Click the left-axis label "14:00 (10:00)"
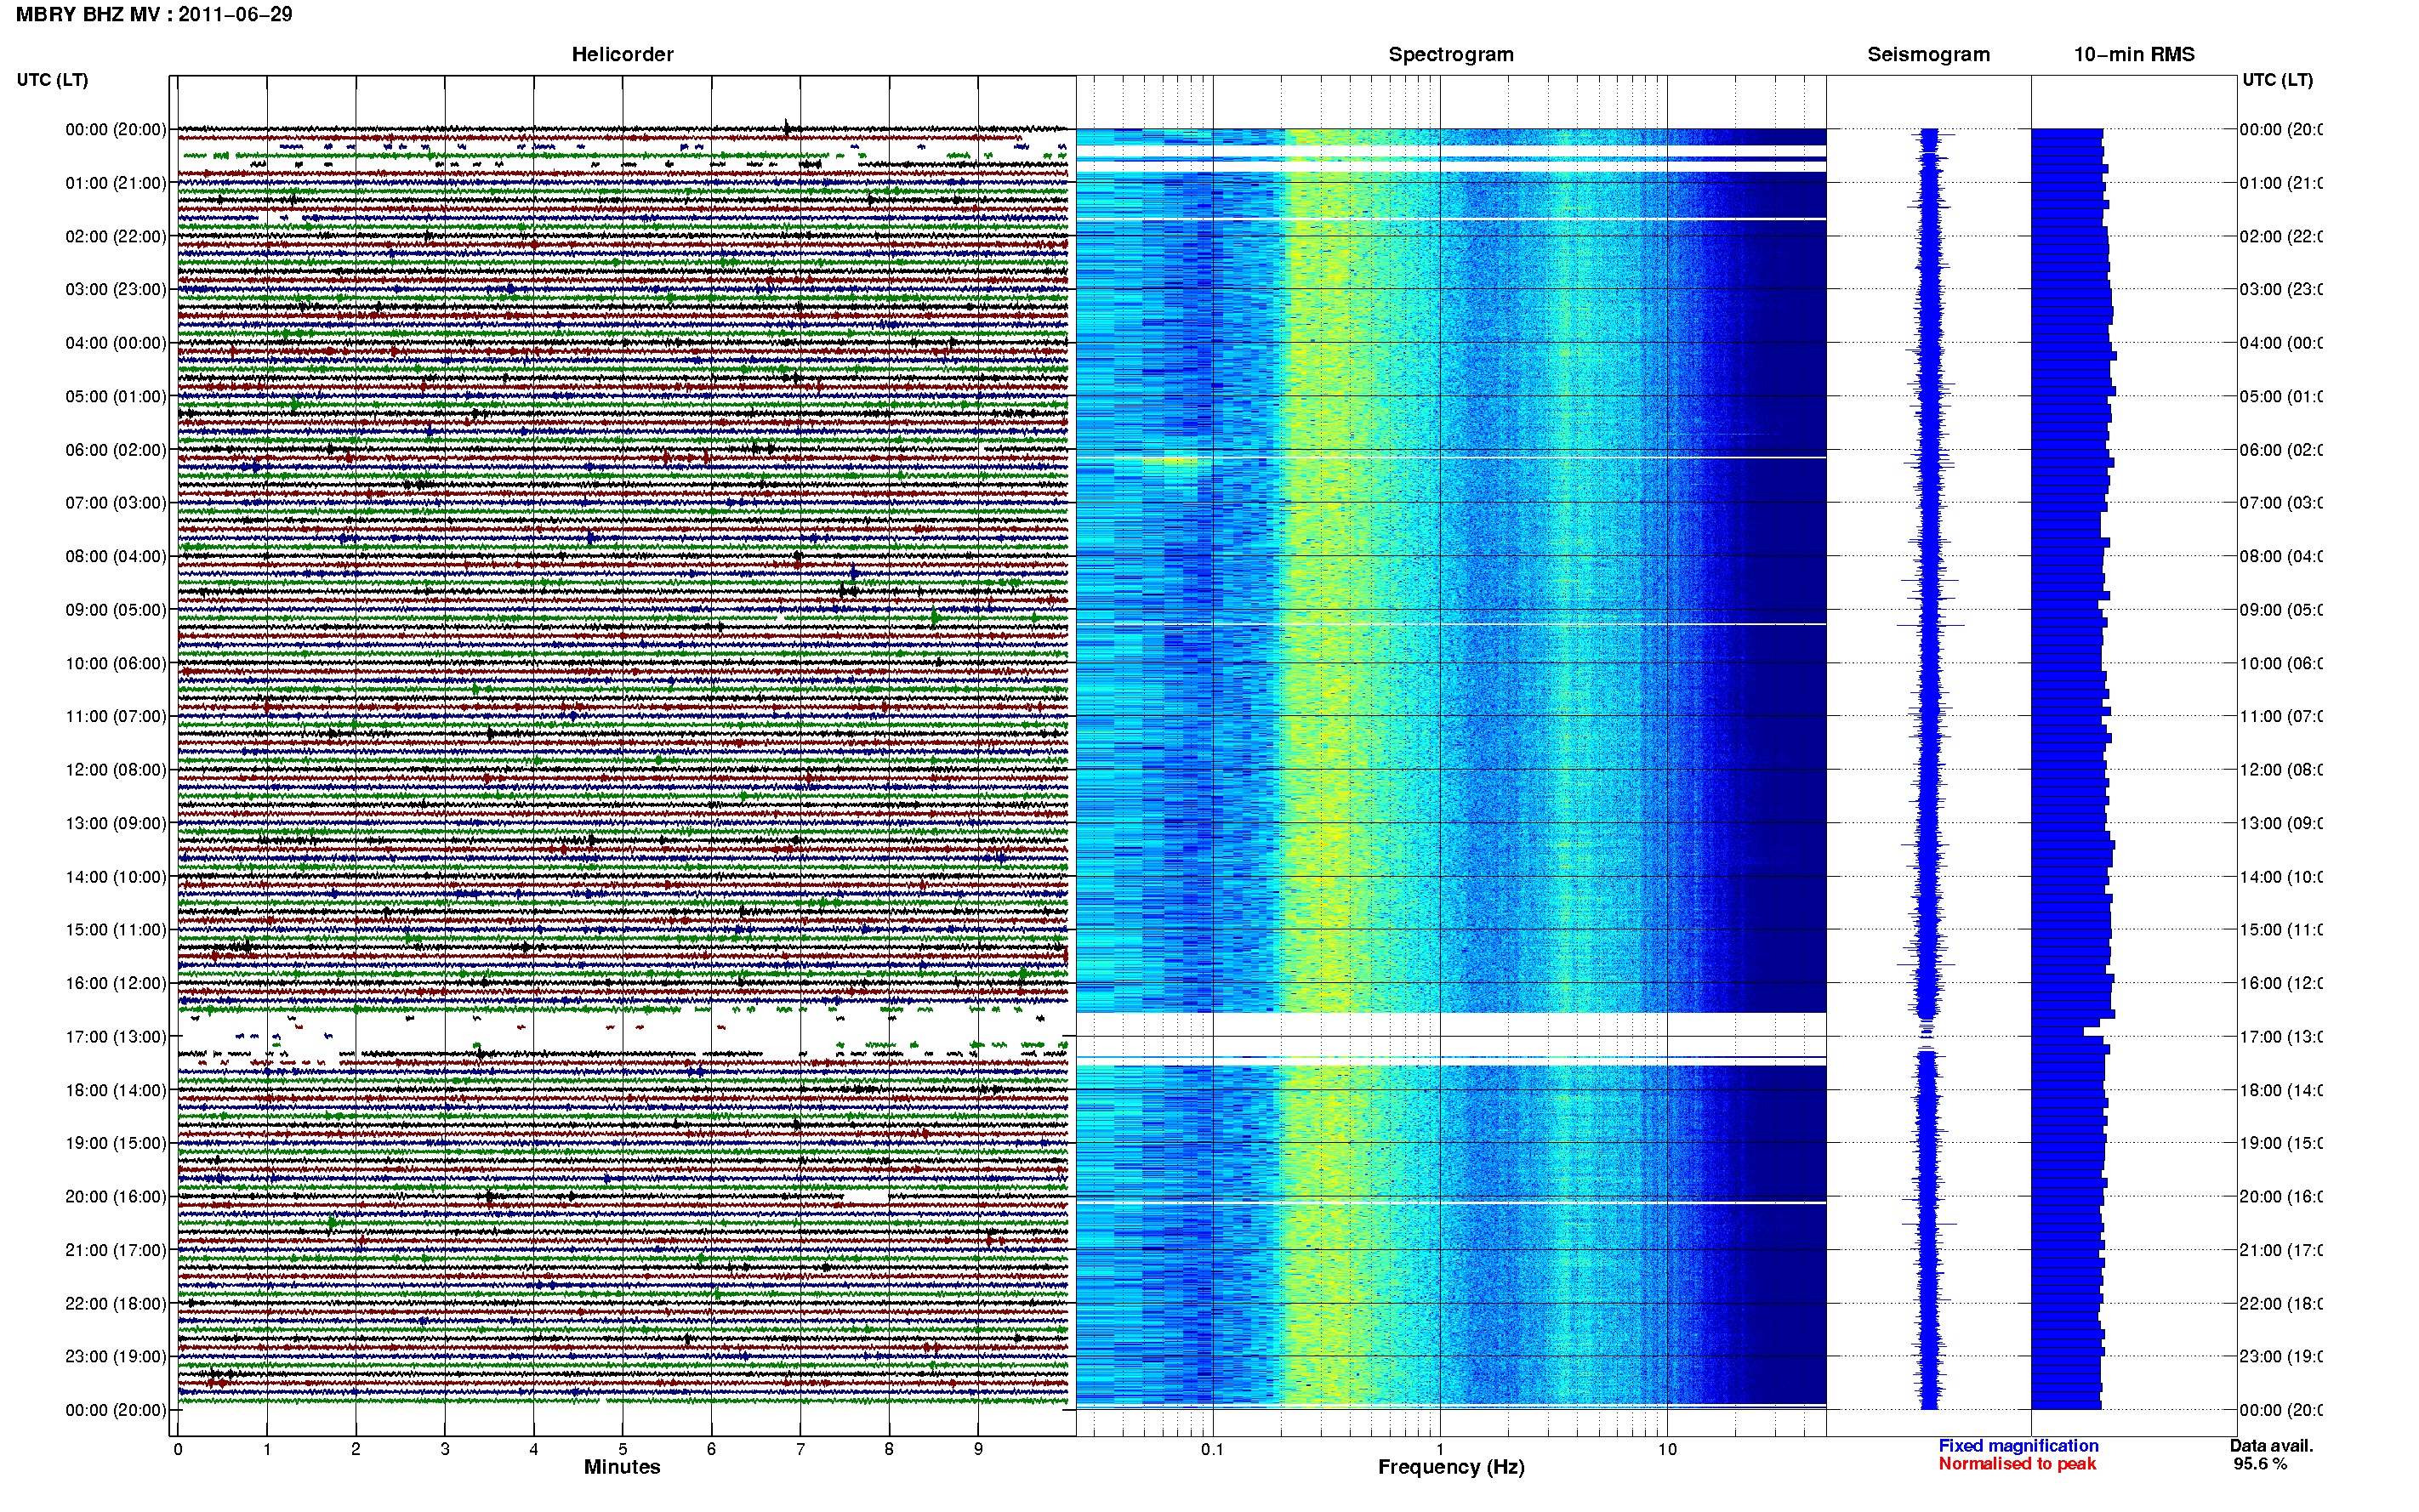Screen dimensions: 2419x1512 coord(116,877)
